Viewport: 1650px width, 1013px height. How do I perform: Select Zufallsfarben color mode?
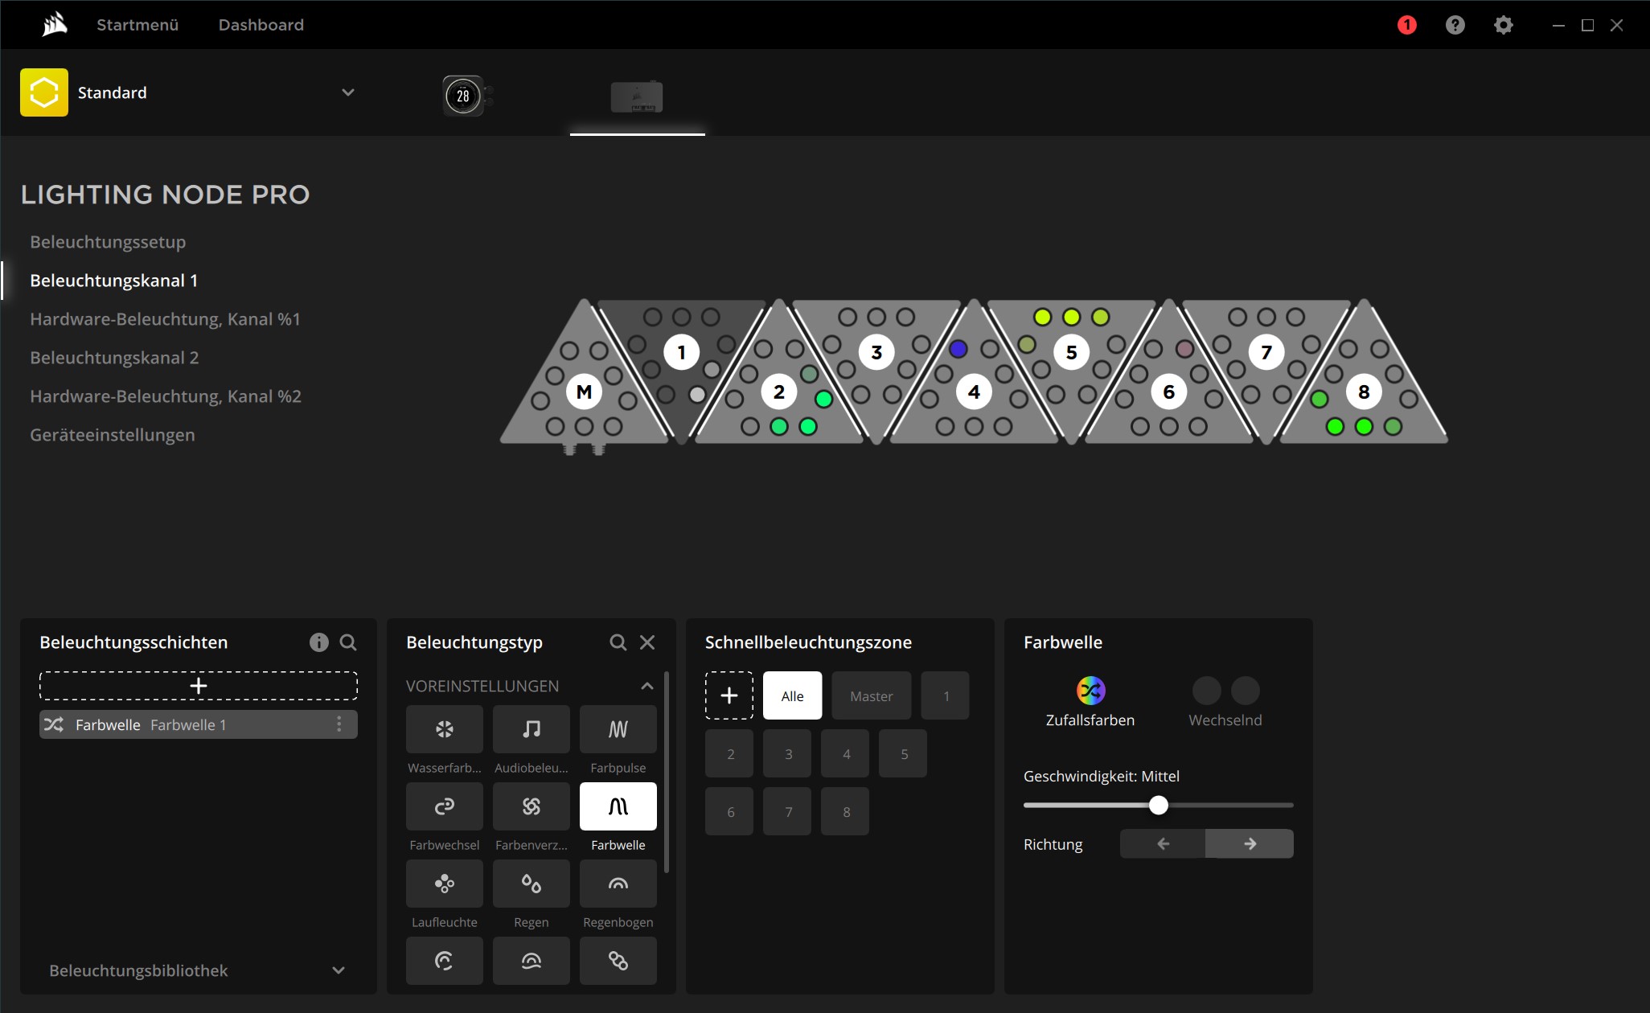[x=1090, y=691]
